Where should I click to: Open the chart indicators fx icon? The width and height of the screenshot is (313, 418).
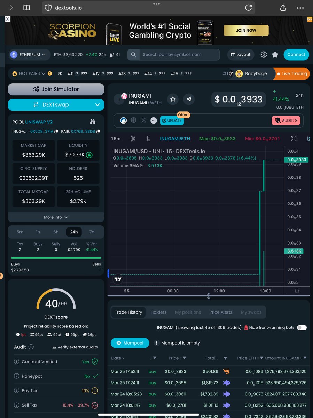coord(148,139)
